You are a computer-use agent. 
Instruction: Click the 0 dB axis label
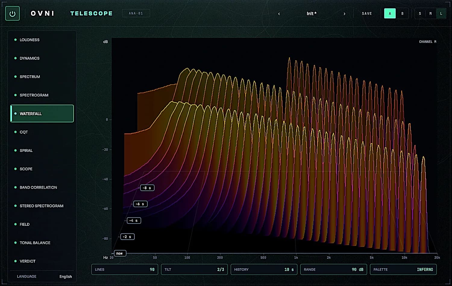pos(107,120)
